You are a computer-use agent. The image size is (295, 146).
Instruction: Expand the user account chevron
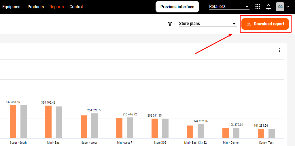(288, 7)
